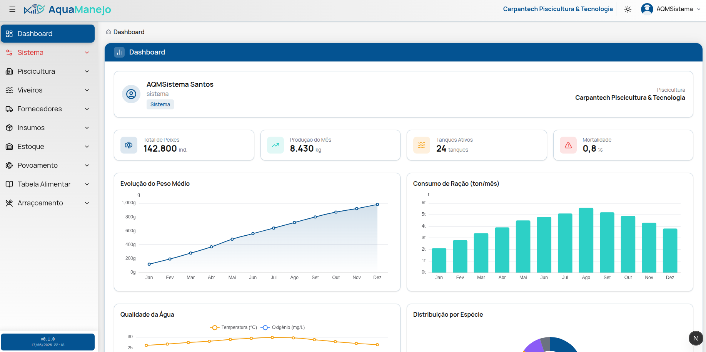Click the Carpantech Piscicultura & Tecnologia header link
Screen dimensions: 706x352
pyautogui.click(x=558, y=9)
